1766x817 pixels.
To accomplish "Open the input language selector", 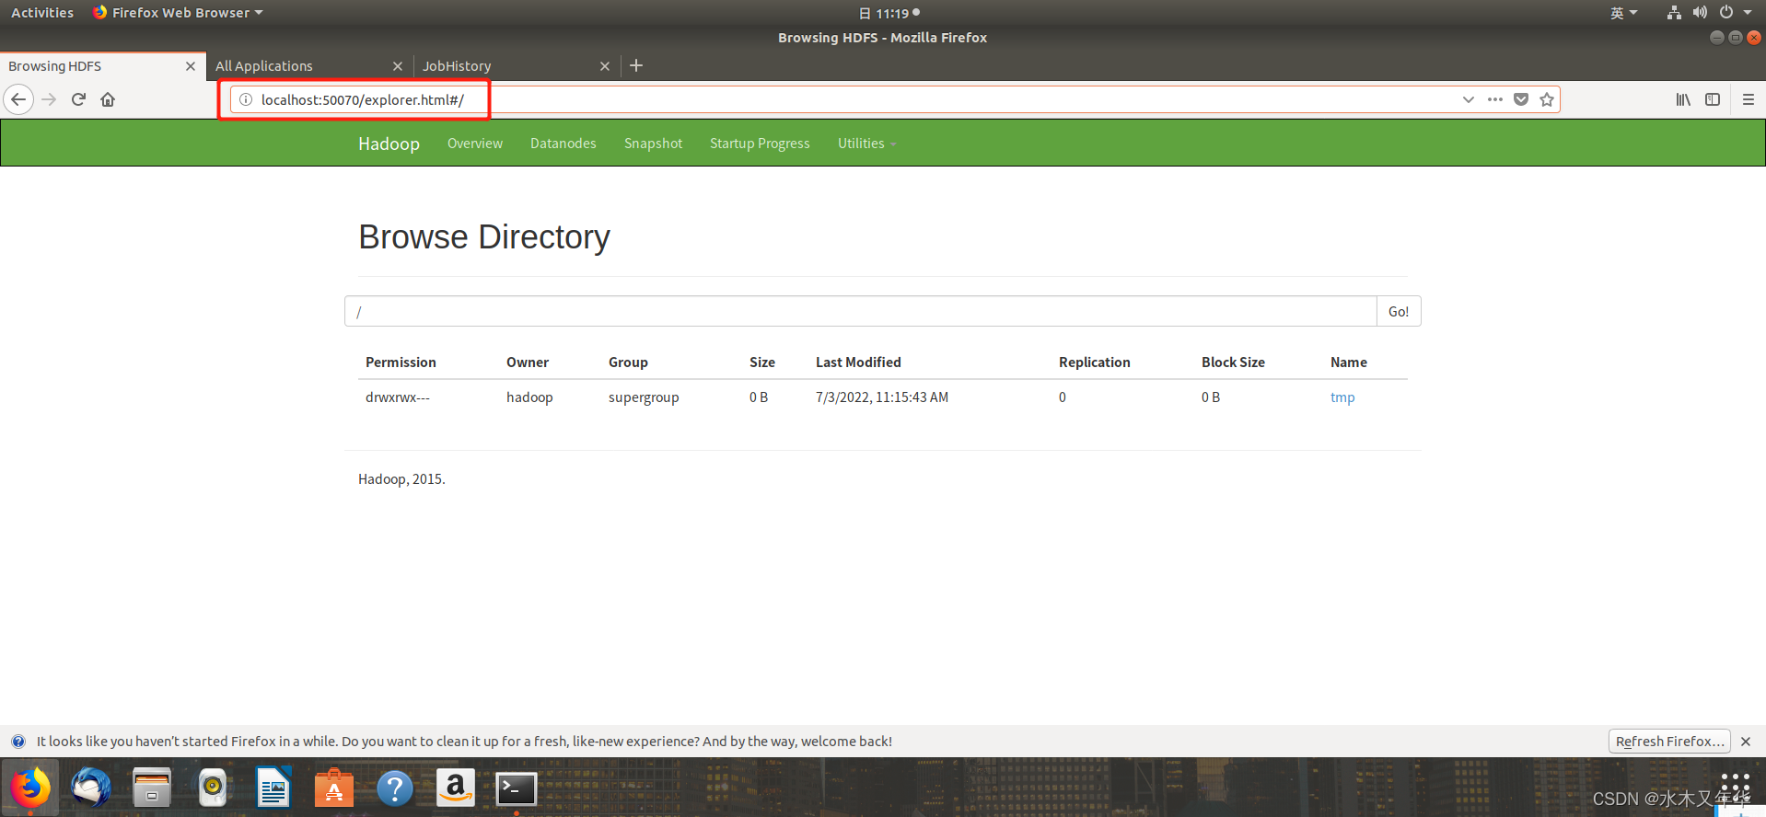I will point(1623,13).
